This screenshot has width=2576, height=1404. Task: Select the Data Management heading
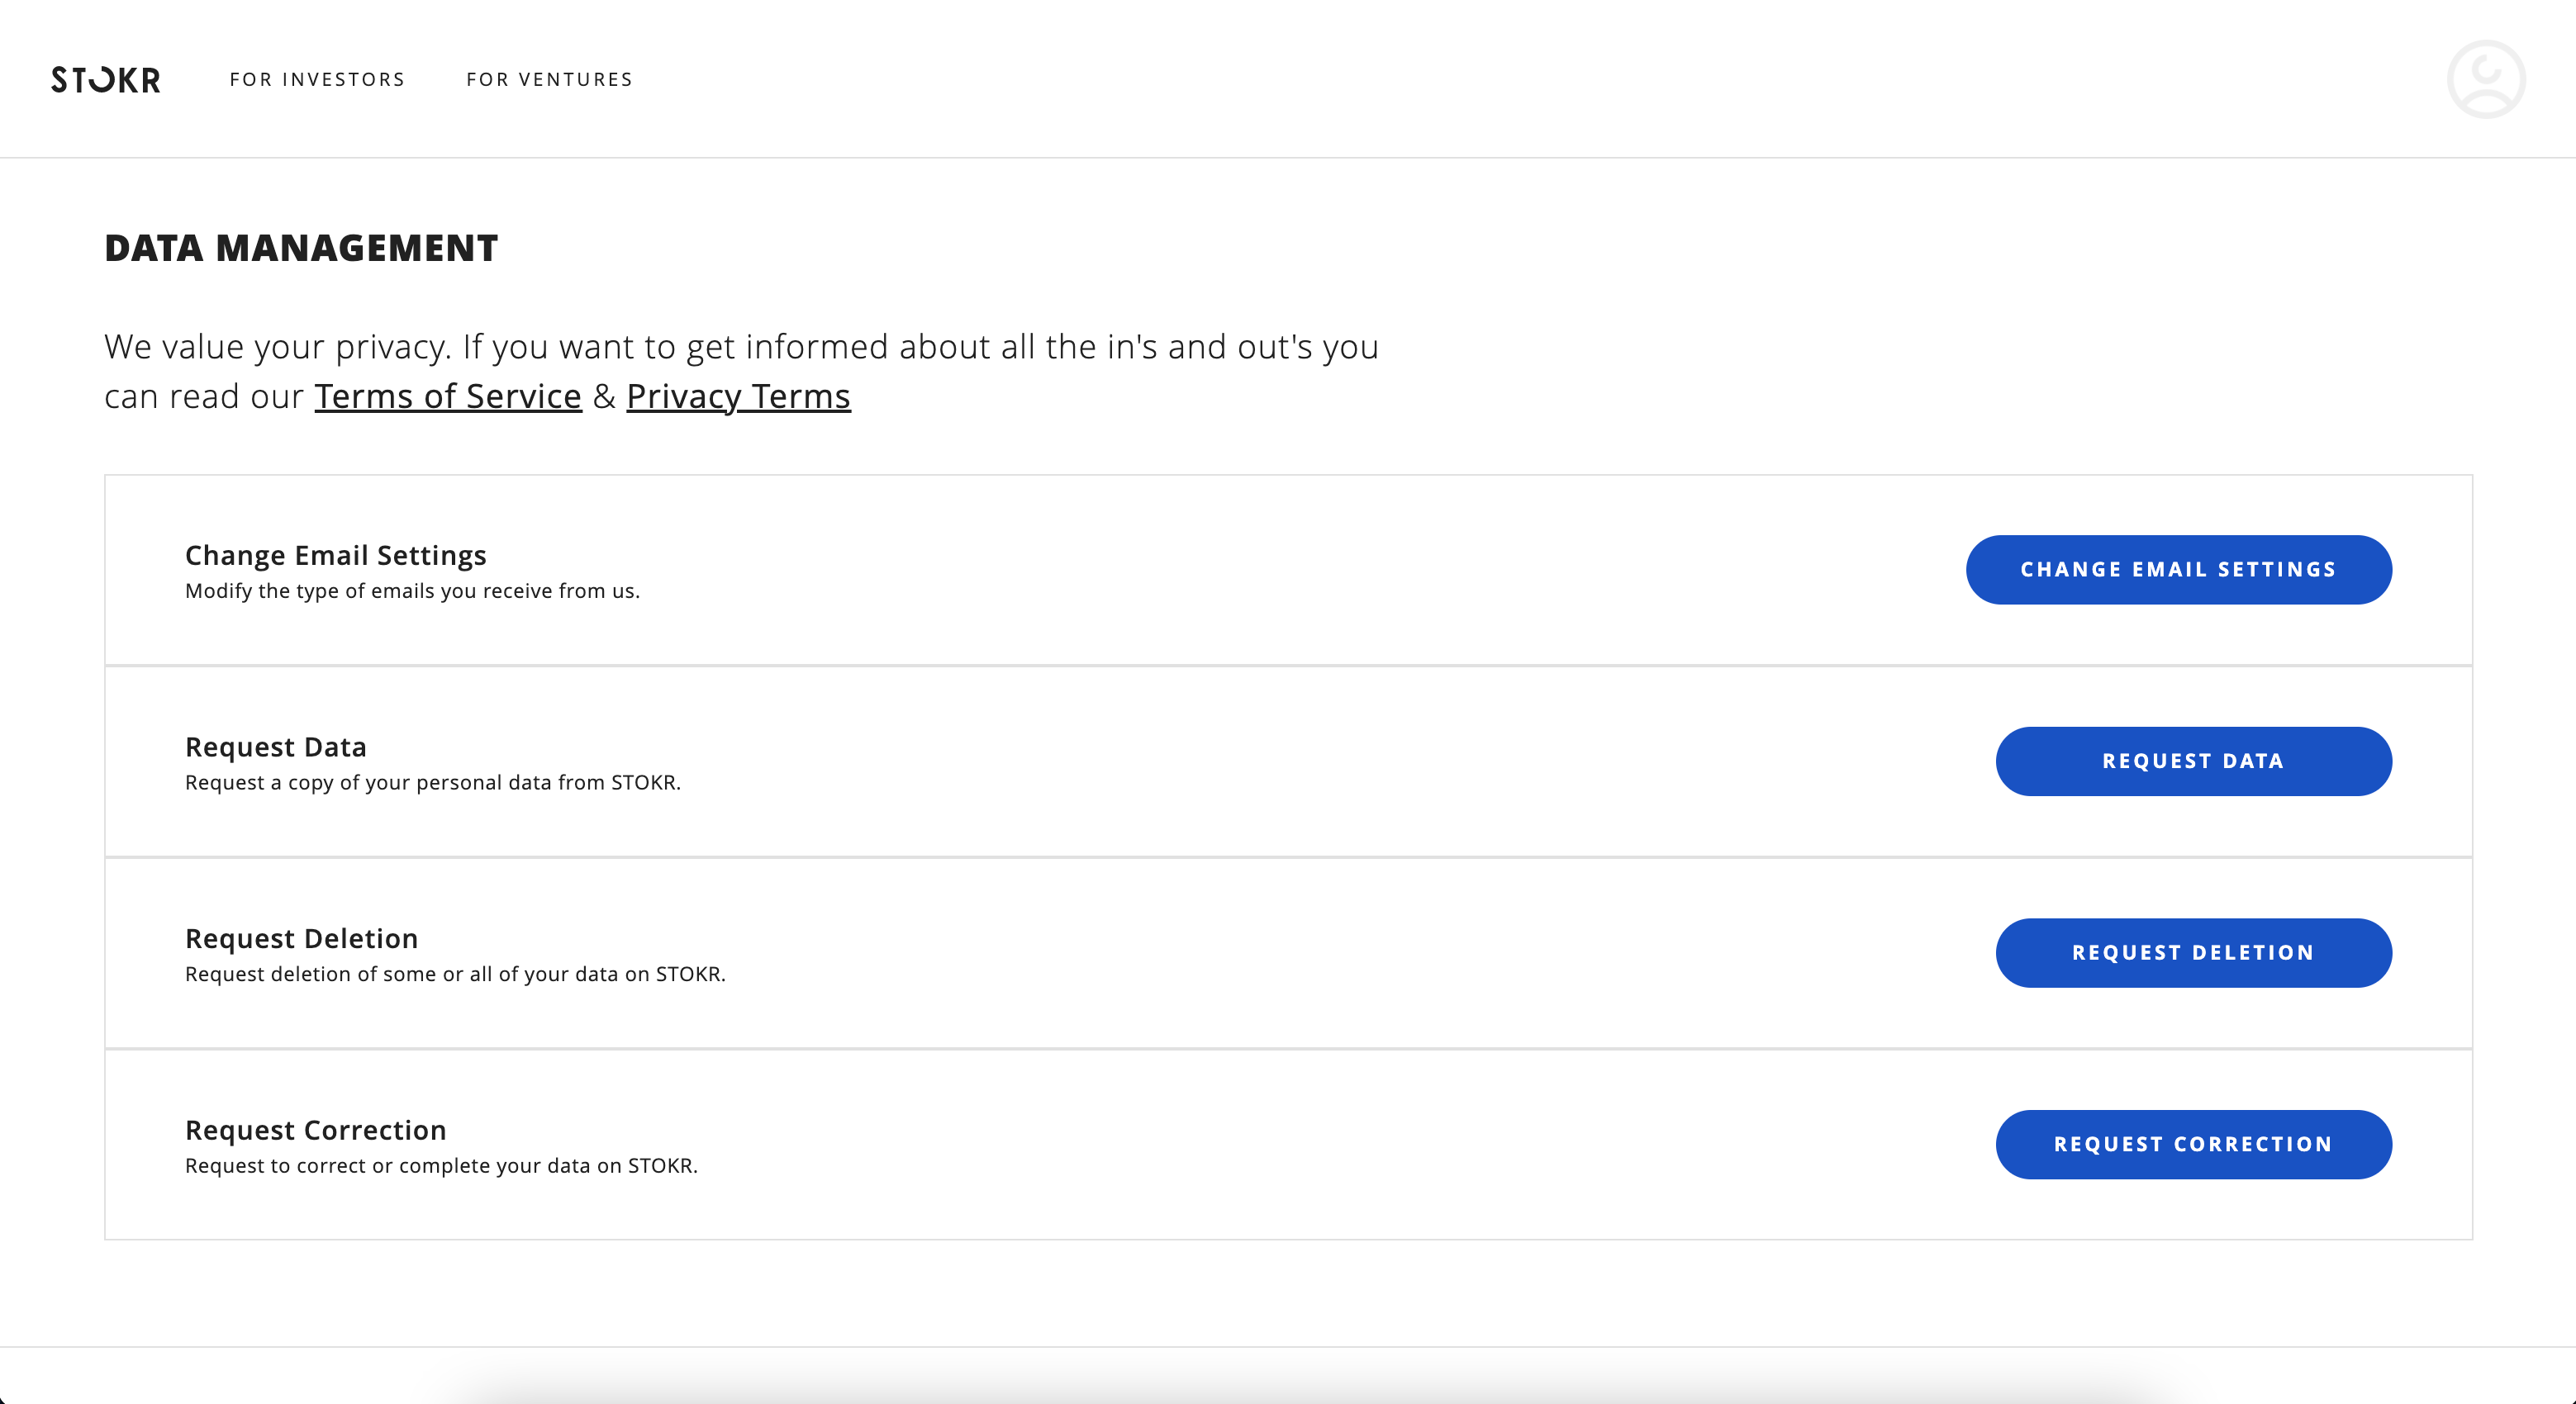point(301,248)
